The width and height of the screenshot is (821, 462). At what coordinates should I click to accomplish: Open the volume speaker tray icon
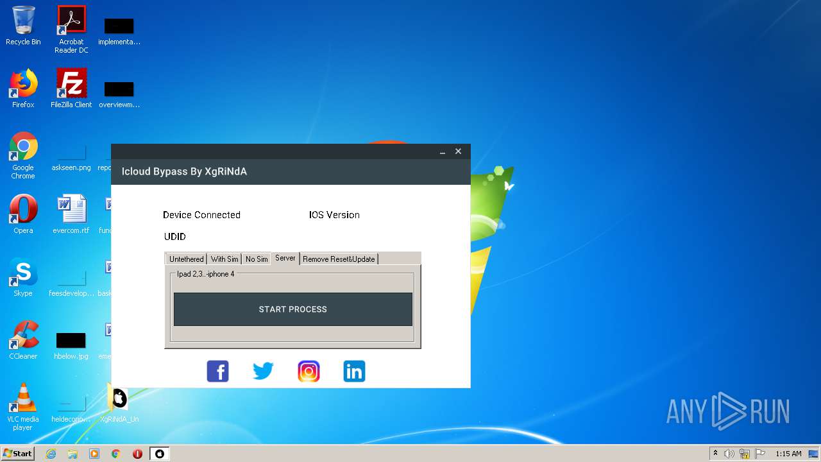(729, 454)
